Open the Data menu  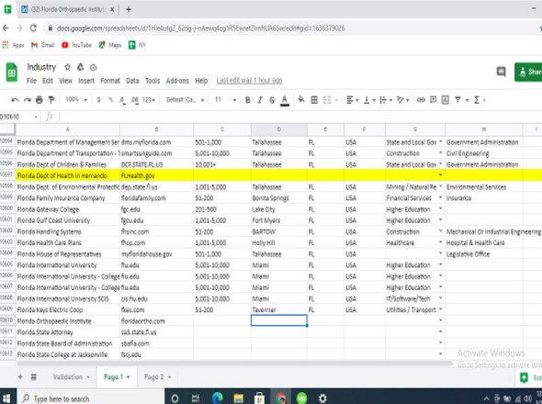(x=132, y=81)
